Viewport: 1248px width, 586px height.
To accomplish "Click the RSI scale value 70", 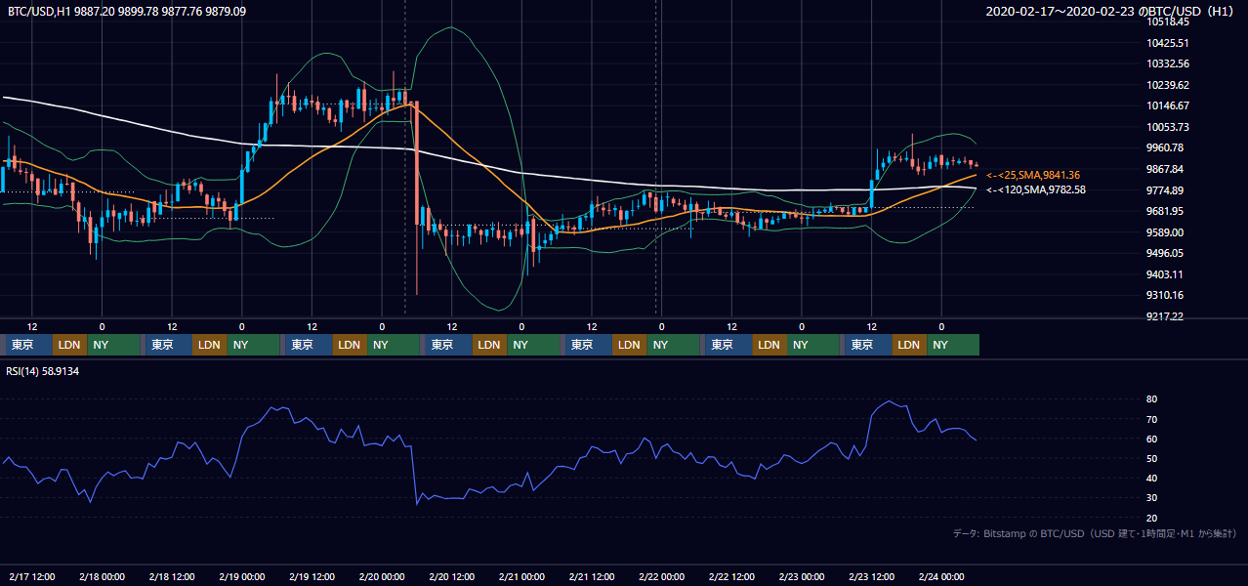I will (x=1152, y=419).
